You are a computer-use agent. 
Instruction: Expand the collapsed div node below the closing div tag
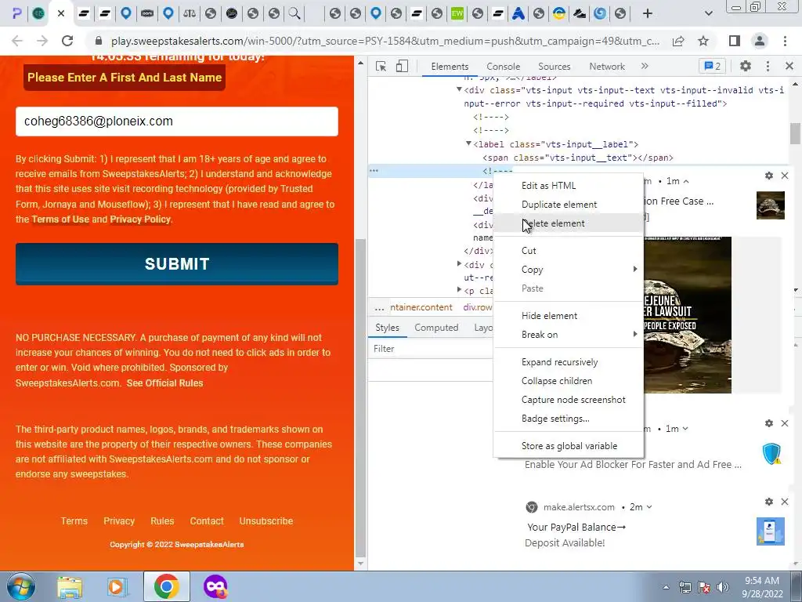pos(459,264)
